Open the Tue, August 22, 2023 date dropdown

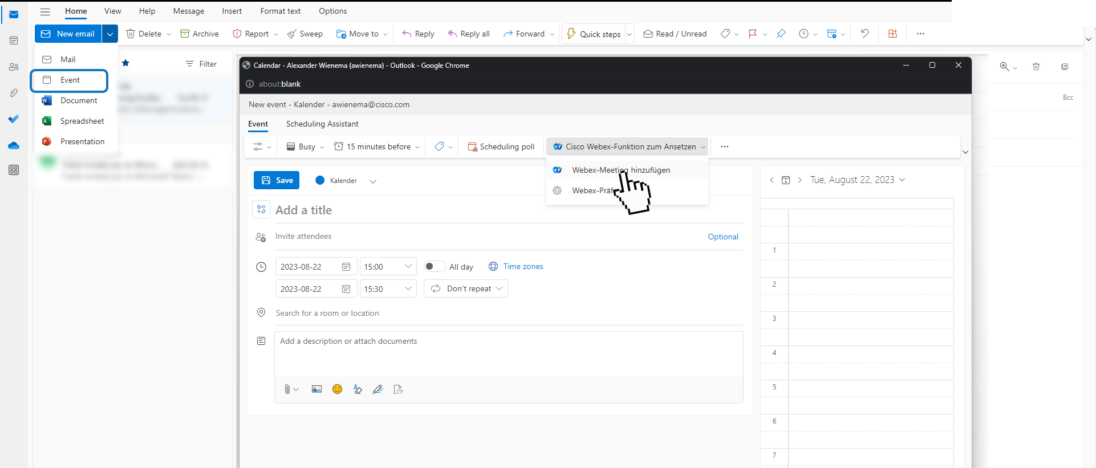coord(858,180)
